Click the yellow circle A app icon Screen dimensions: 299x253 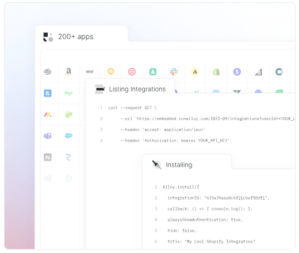coord(195,72)
